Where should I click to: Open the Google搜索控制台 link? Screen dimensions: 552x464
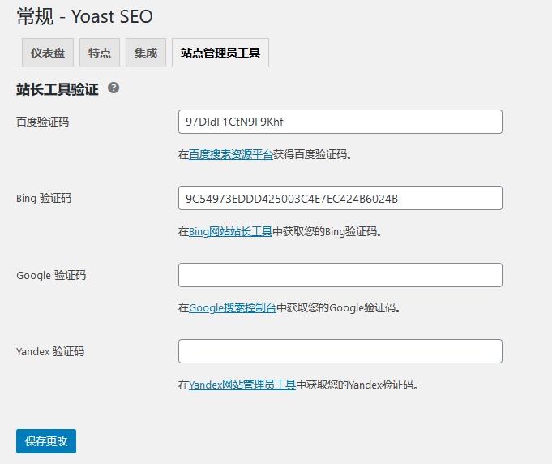[233, 308]
